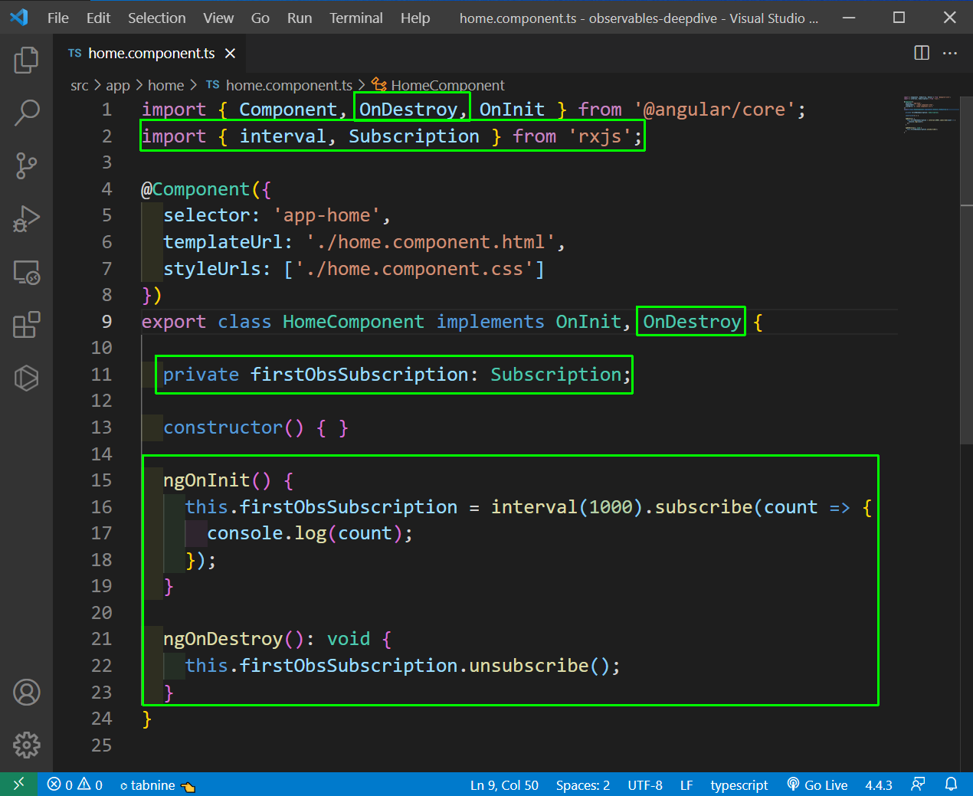Change indentation via Spaces: 2
The width and height of the screenshot is (973, 796).
coord(583,785)
